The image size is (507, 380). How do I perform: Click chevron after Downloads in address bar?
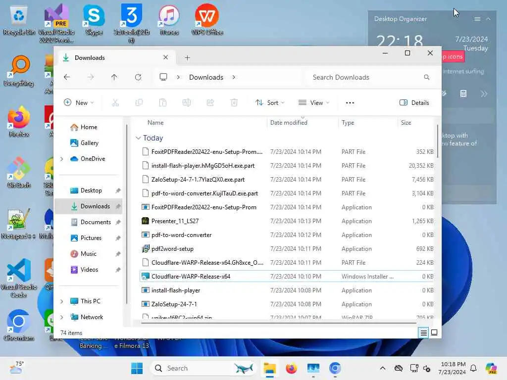[x=234, y=77]
